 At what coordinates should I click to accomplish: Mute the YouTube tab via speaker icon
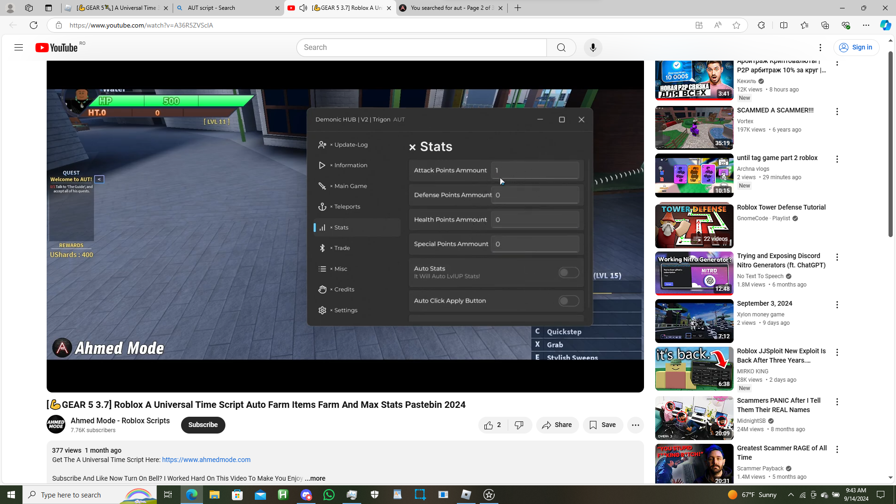click(x=303, y=8)
